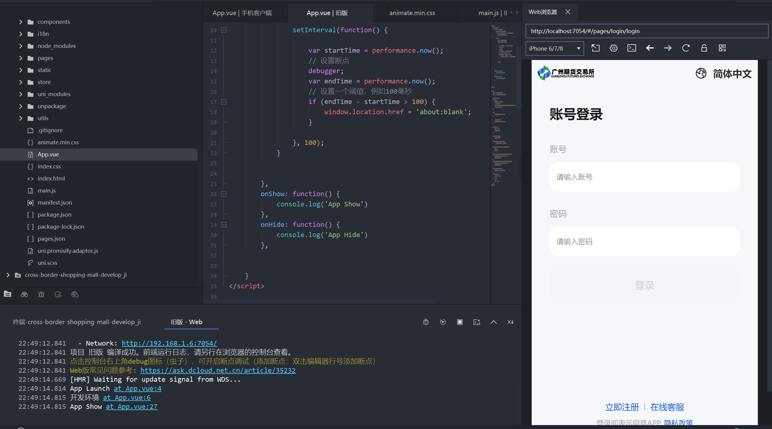The image size is (772, 429).
Task: Collapse the onShow function at line 26
Action: [224, 194]
